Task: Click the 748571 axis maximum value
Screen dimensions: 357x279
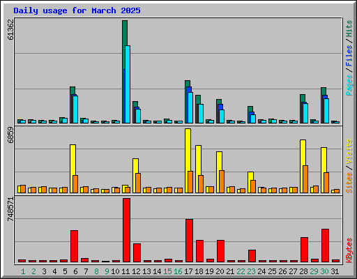Action: coord(10,209)
